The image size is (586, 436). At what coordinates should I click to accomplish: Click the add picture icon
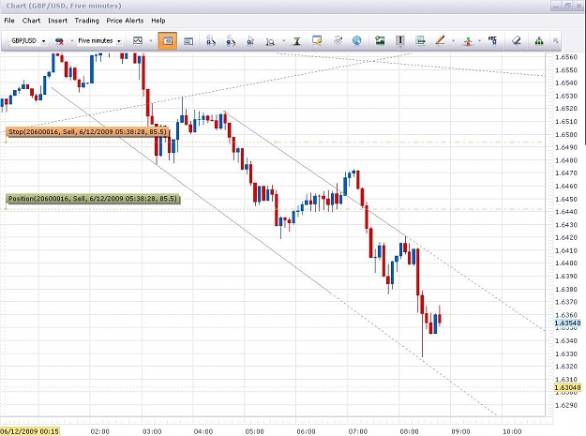(380, 40)
